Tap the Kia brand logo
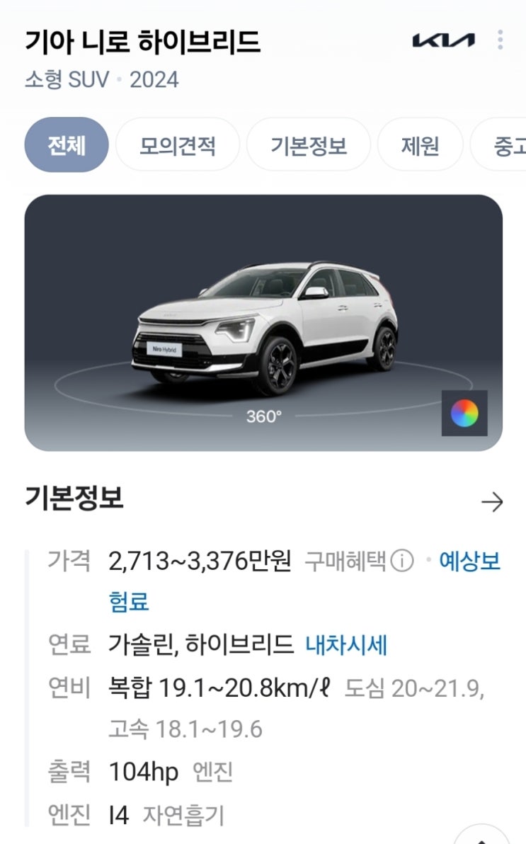 pos(444,40)
